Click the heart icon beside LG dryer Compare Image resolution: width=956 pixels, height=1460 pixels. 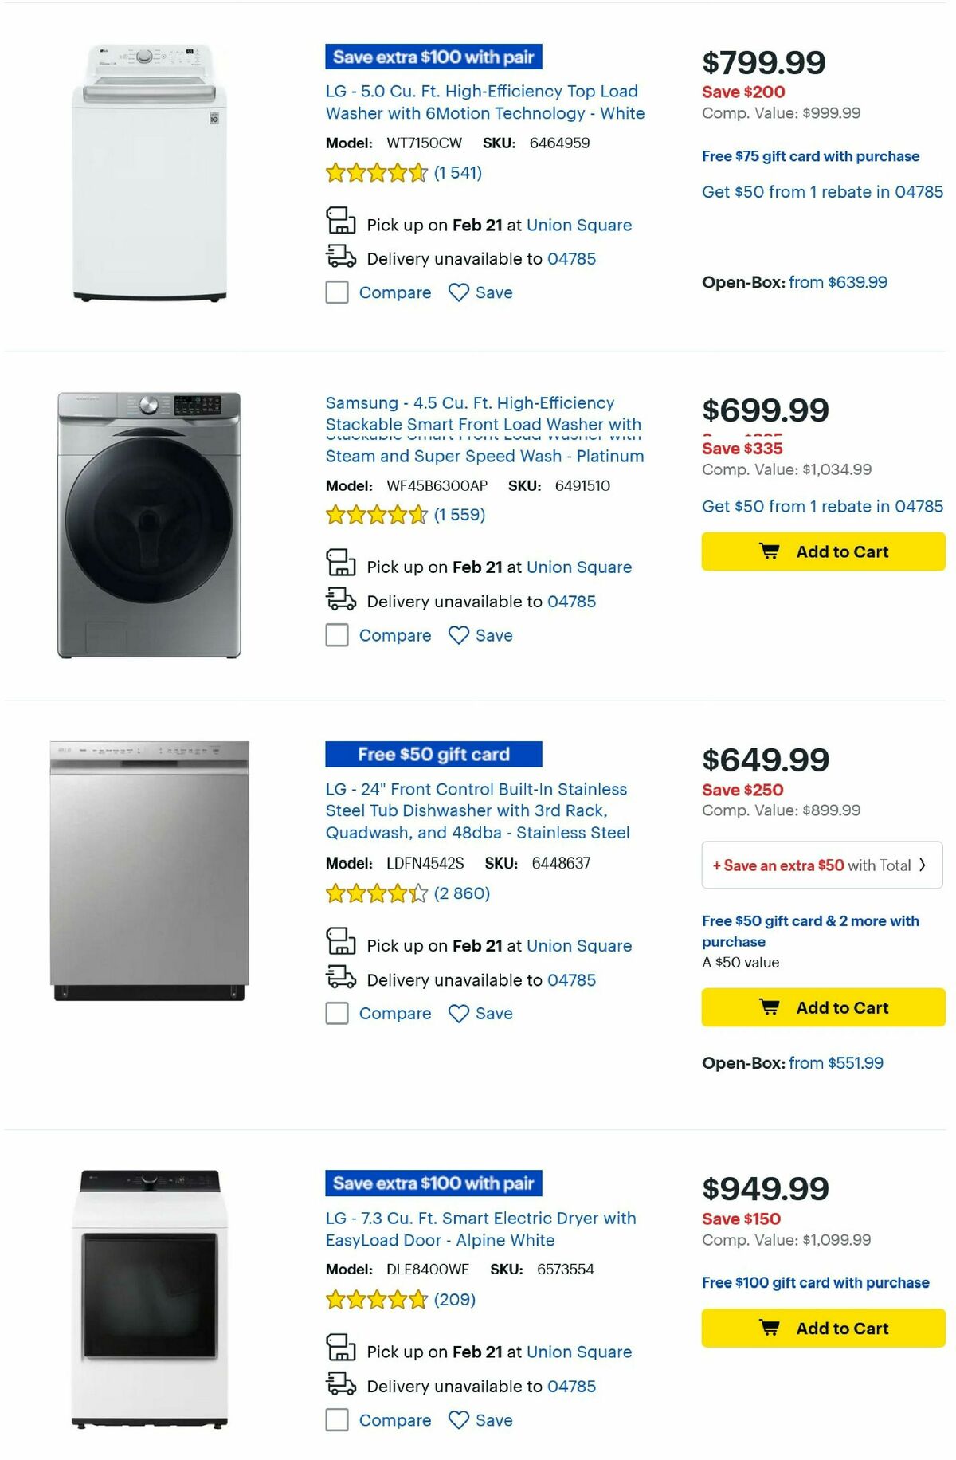(x=457, y=1419)
